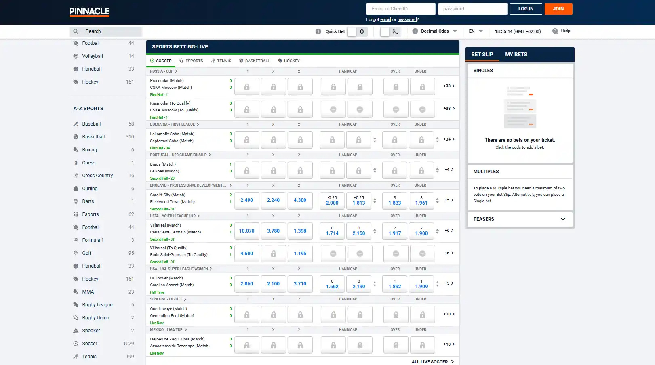The width and height of the screenshot is (655, 365).
Task: Open the Golf sport icon in sidebar
Action: pyautogui.click(x=76, y=253)
